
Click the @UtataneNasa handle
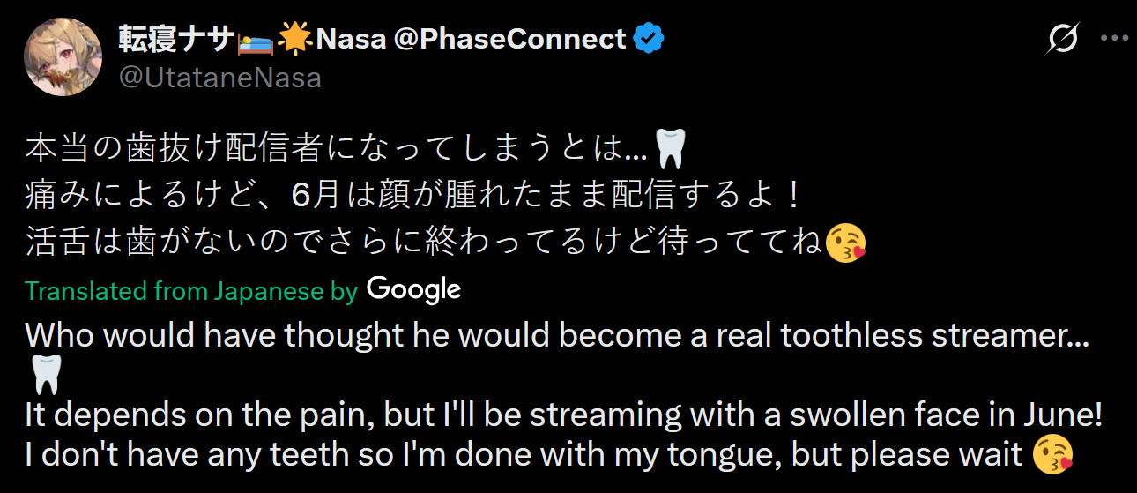(219, 78)
